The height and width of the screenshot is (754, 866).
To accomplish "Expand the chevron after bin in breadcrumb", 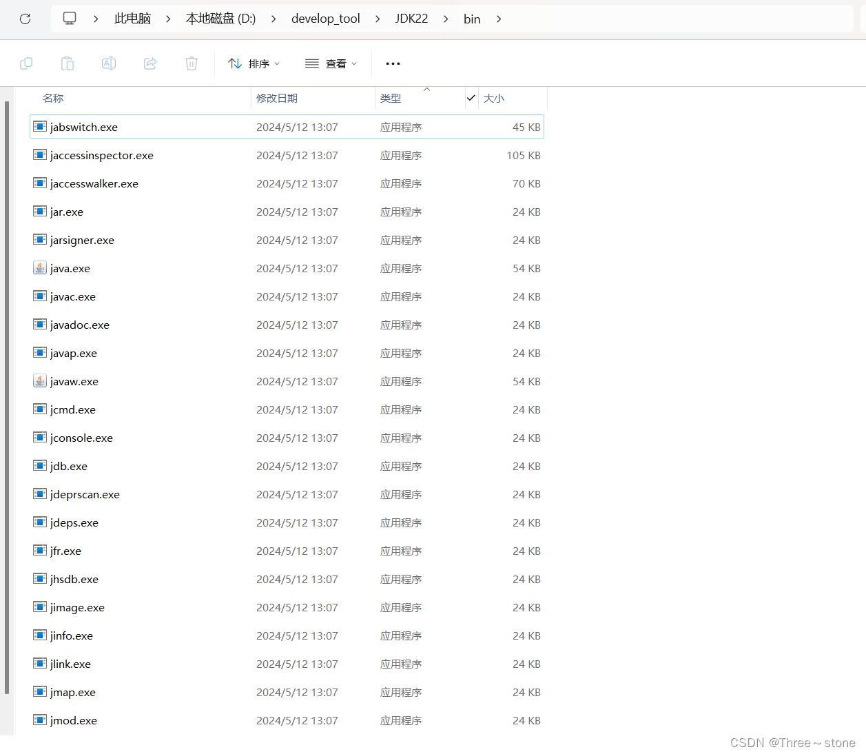I will [498, 19].
